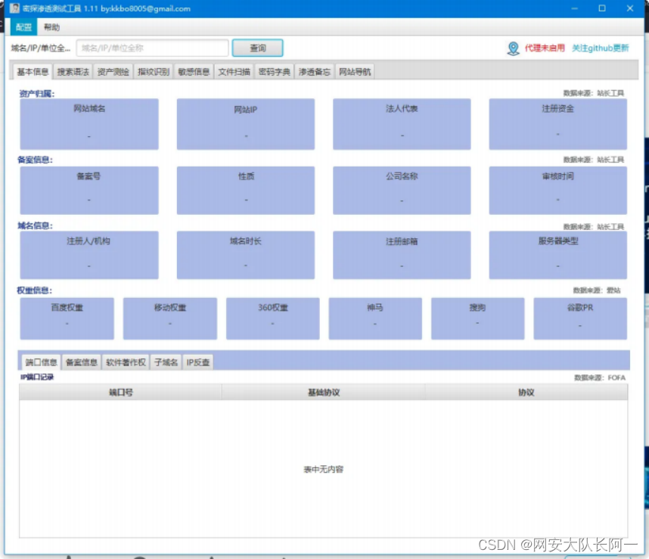
Task: Select the 子域名 sub-tab
Action: click(x=166, y=362)
